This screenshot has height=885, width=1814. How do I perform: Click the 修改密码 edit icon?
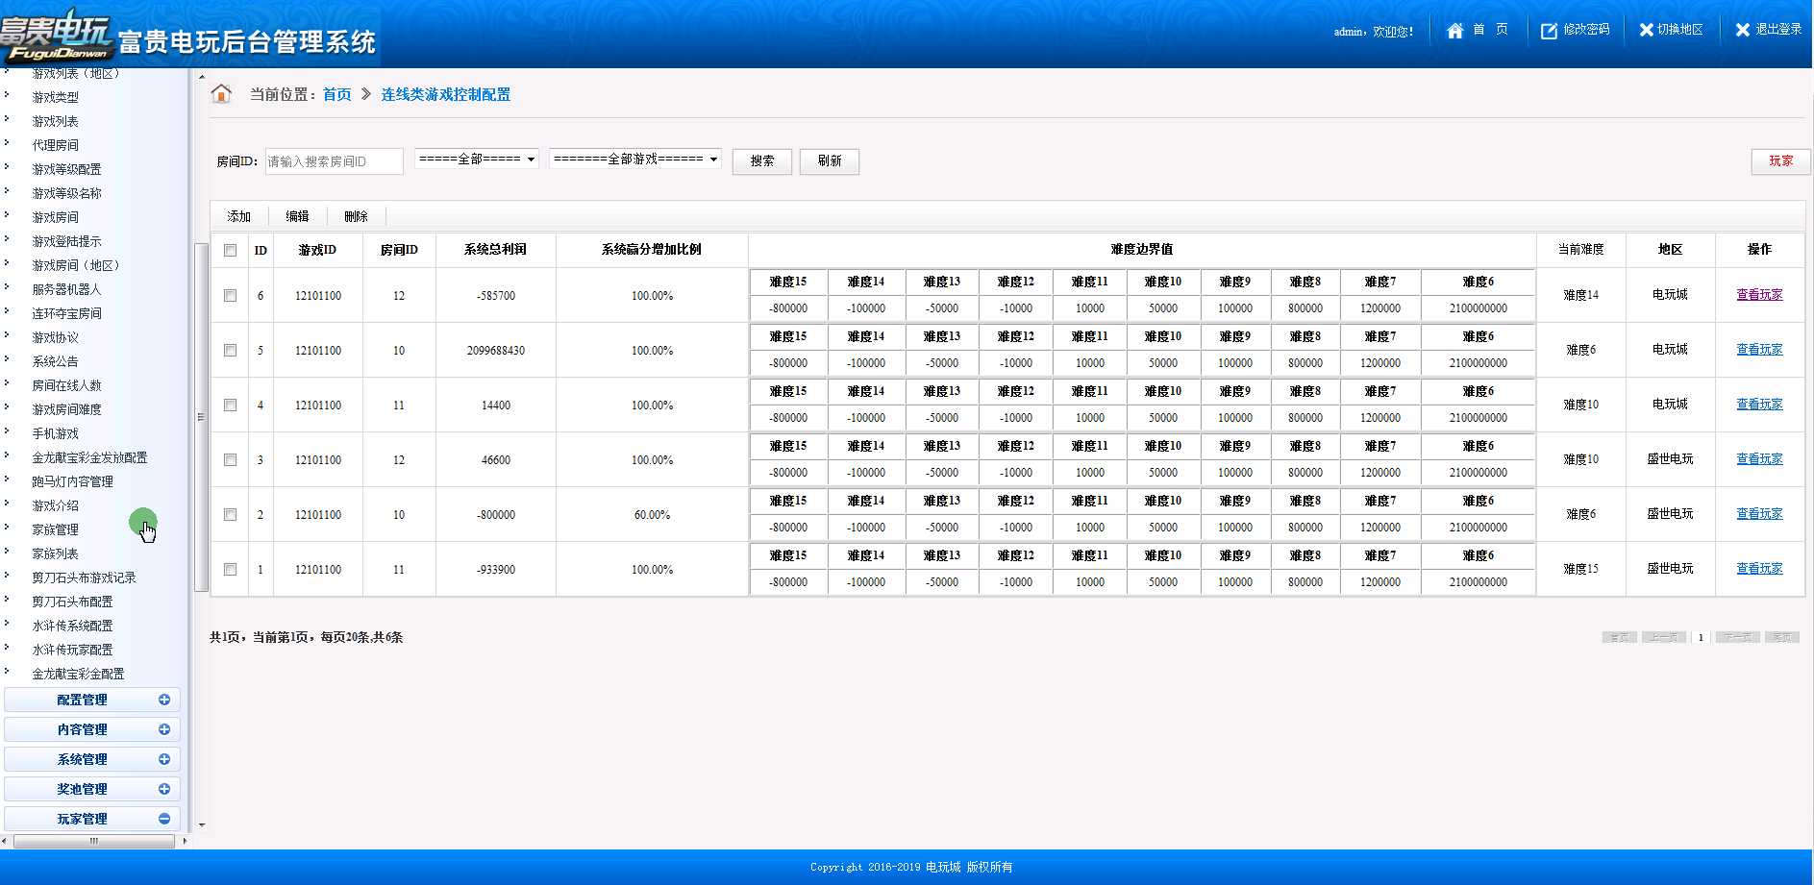pos(1549,31)
